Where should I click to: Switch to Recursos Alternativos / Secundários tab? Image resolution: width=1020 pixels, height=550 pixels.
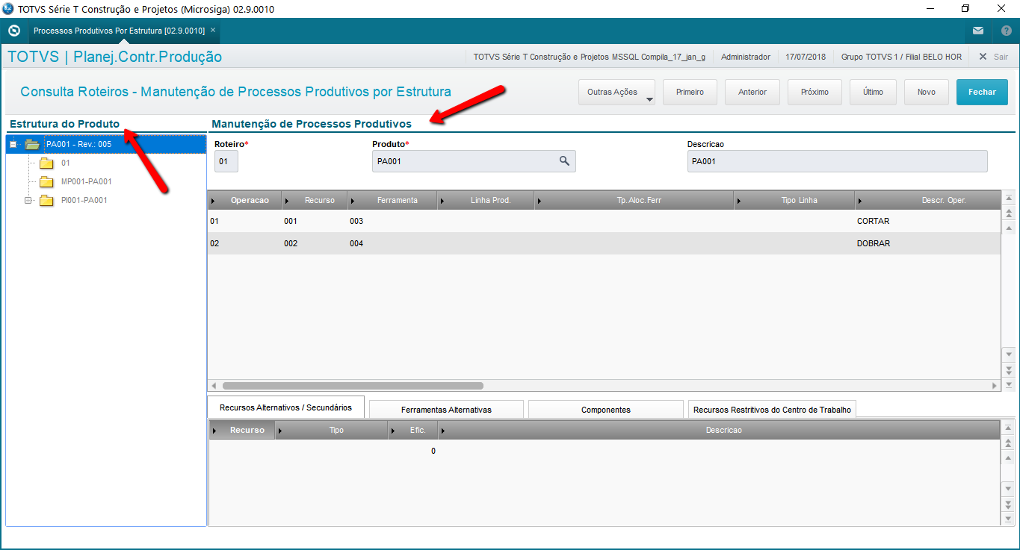click(285, 407)
